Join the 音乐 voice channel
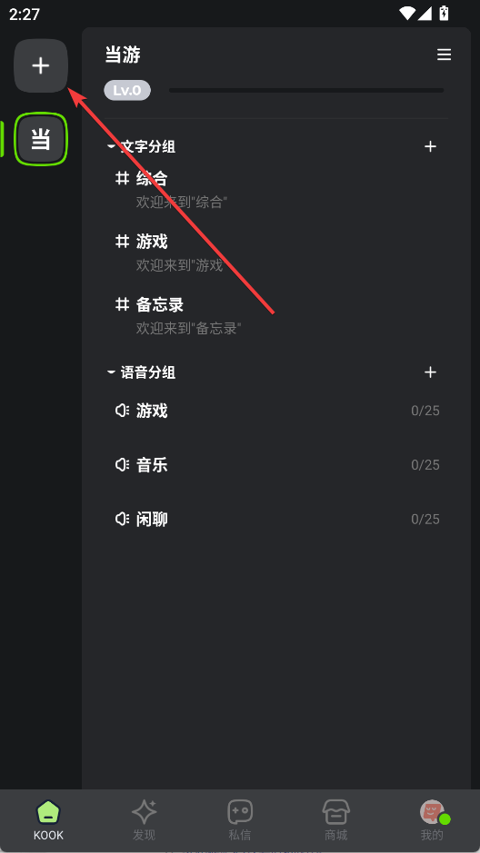Image resolution: width=480 pixels, height=853 pixels. pos(276,464)
